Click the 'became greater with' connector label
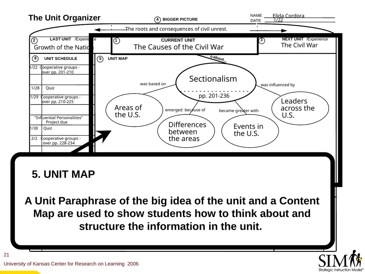 239,111
